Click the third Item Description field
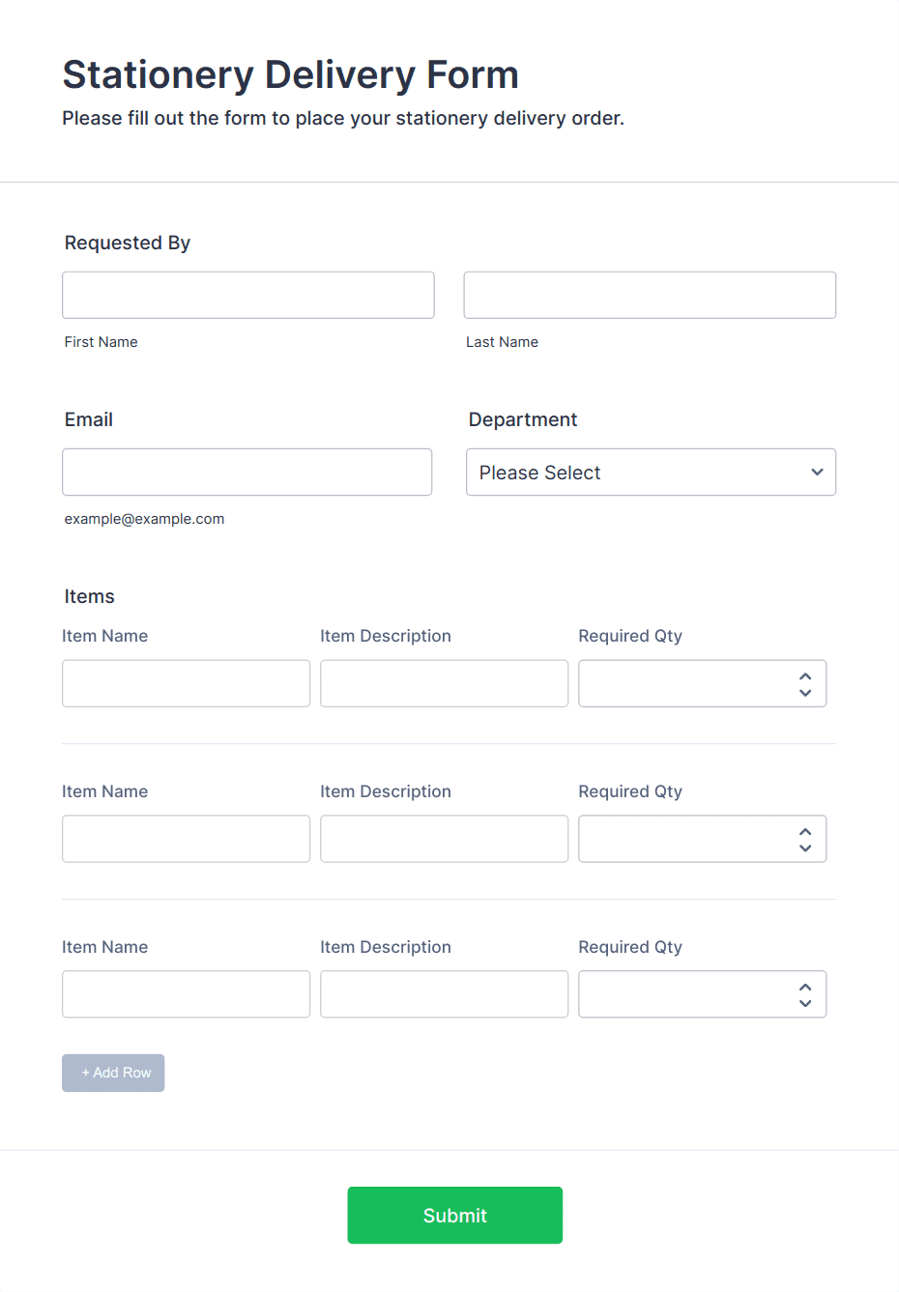 (x=444, y=993)
